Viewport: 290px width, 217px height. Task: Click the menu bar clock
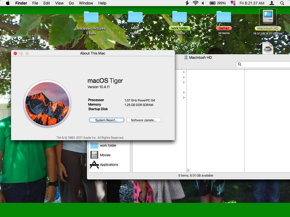(252, 3)
